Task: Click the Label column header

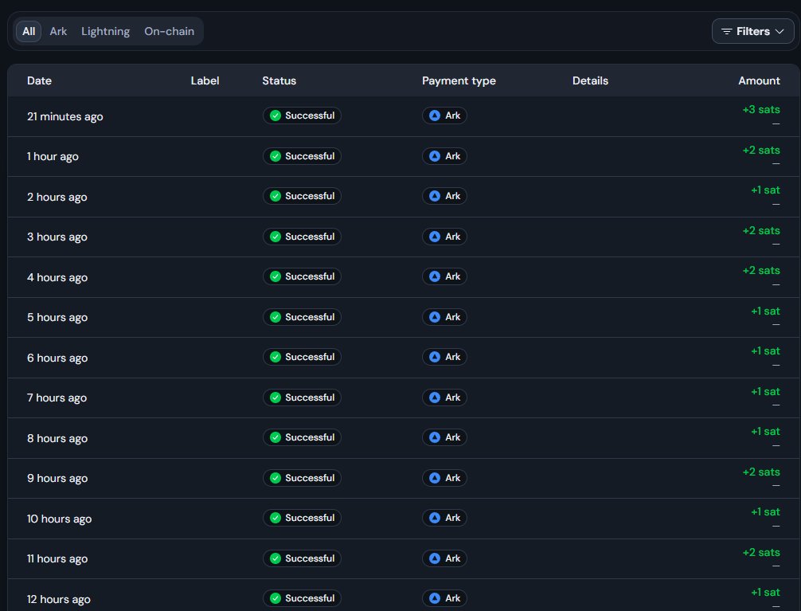Action: (x=205, y=80)
